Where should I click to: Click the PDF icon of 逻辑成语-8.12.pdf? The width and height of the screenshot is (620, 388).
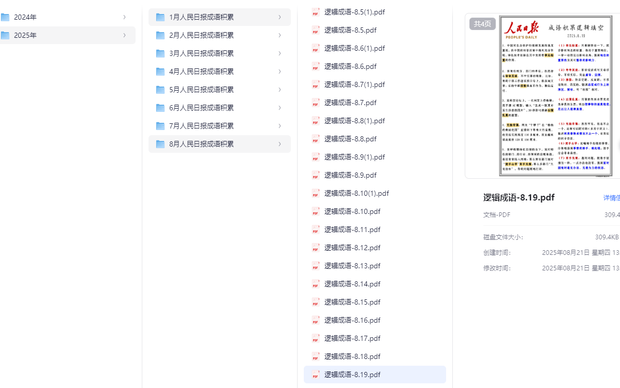pyautogui.click(x=316, y=248)
